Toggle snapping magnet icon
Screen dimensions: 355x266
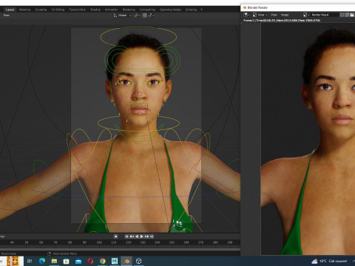[144, 16]
